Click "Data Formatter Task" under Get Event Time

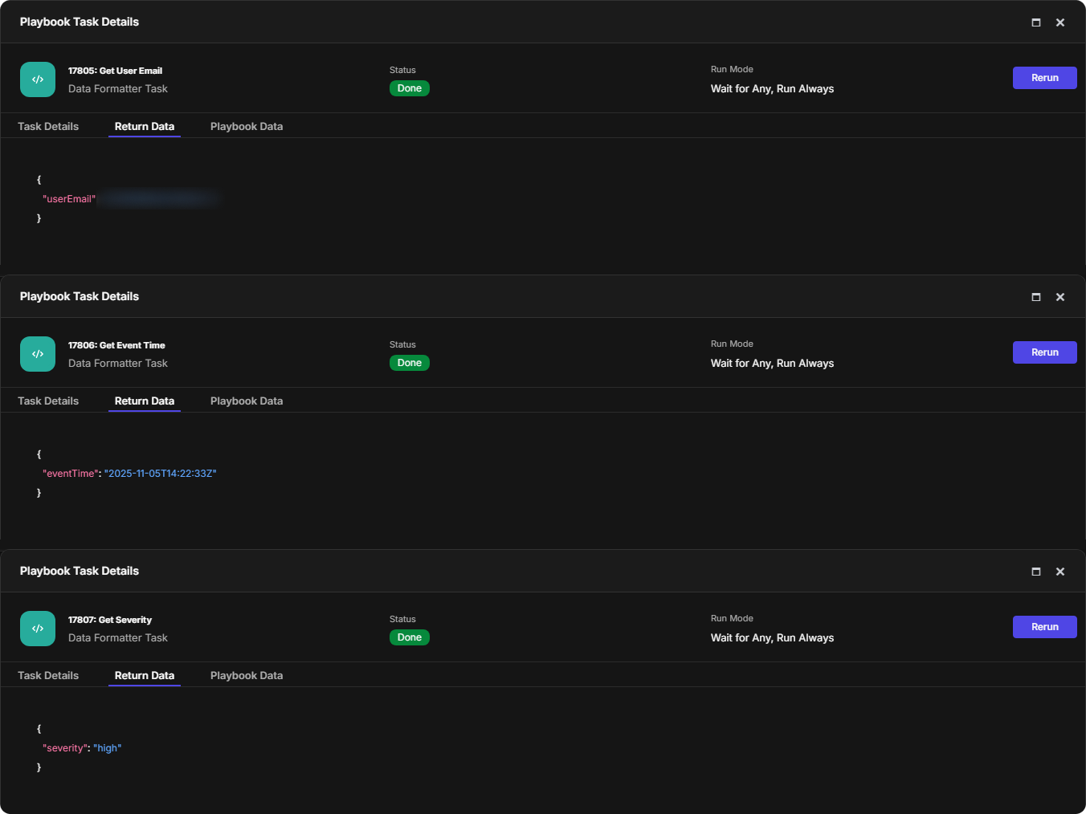pos(118,364)
